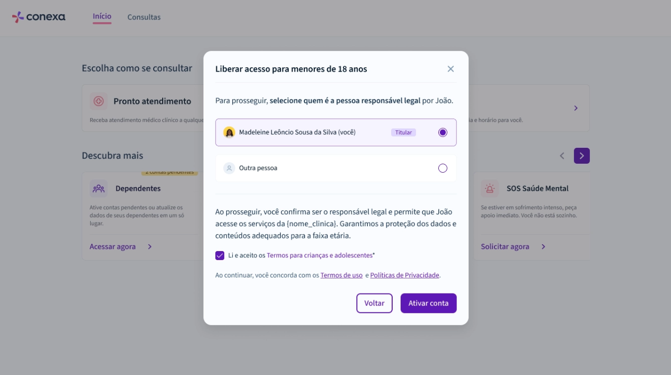Open the Início tab
671x375 pixels.
(x=102, y=16)
